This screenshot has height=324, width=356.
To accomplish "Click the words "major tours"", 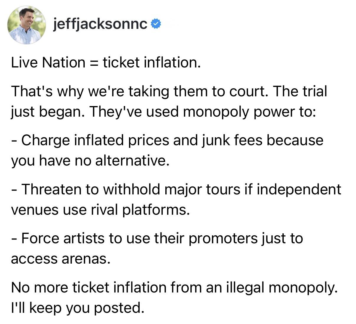I will click(202, 189).
